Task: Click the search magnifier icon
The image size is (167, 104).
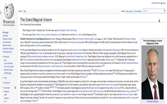Action: 164,11
